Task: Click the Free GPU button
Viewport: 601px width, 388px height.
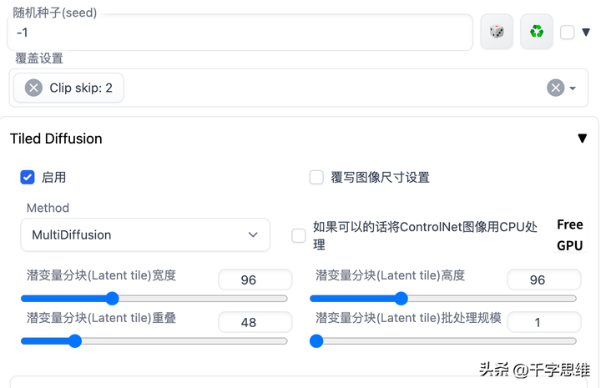Action: coord(570,234)
